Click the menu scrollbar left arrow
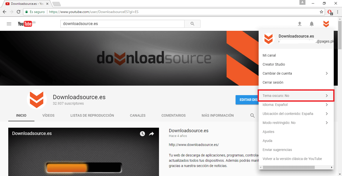The width and height of the screenshot is (342, 176). (x=260, y=167)
